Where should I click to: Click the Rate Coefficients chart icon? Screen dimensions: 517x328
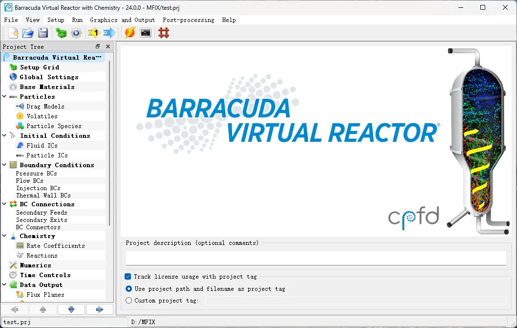pos(20,245)
